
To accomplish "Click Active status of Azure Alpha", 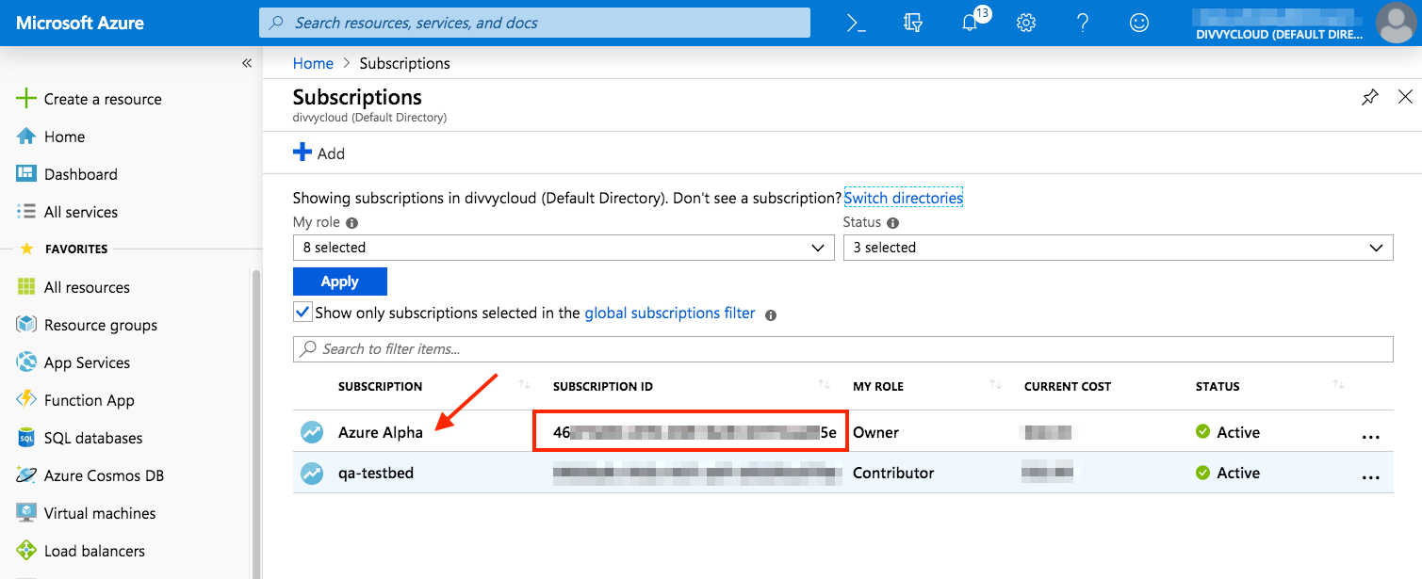I will pyautogui.click(x=1228, y=432).
